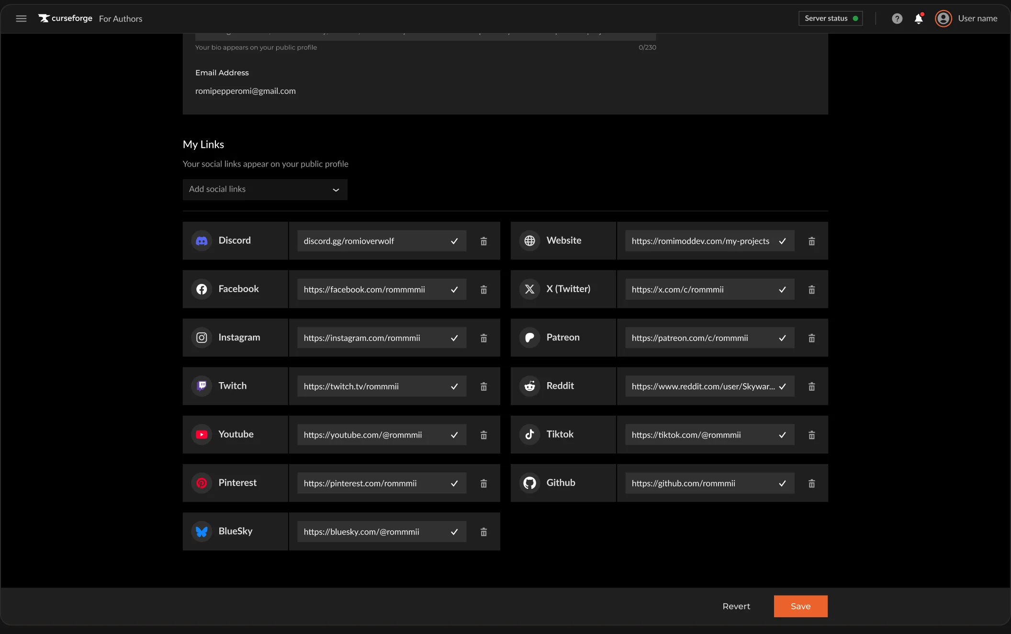Screen dimensions: 1011x634
Task: Confirm the Website link checkmark
Action: [782, 241]
